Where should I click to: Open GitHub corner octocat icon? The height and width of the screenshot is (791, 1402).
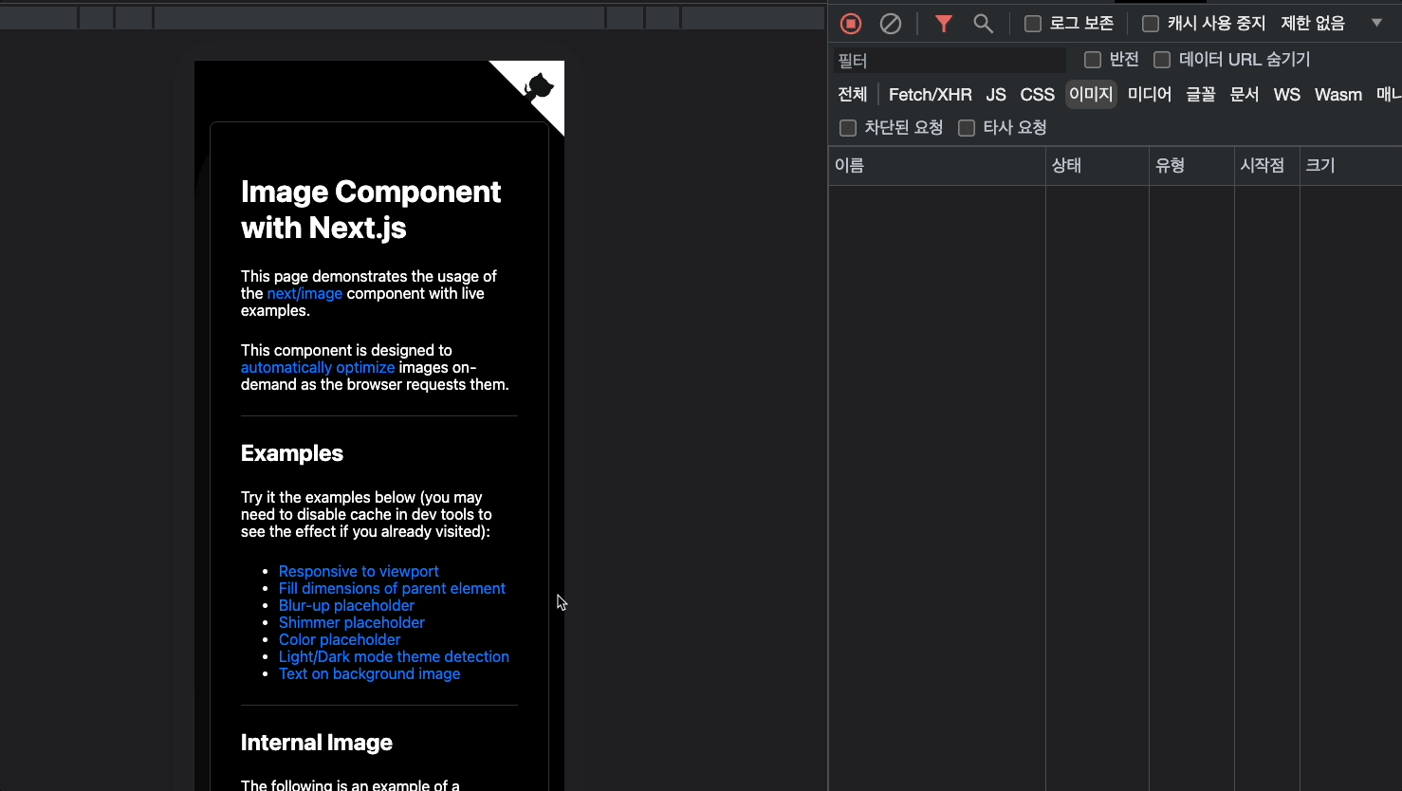(539, 87)
